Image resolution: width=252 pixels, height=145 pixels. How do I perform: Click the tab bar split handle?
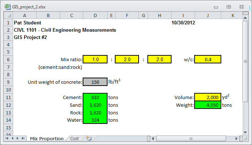[148, 138]
